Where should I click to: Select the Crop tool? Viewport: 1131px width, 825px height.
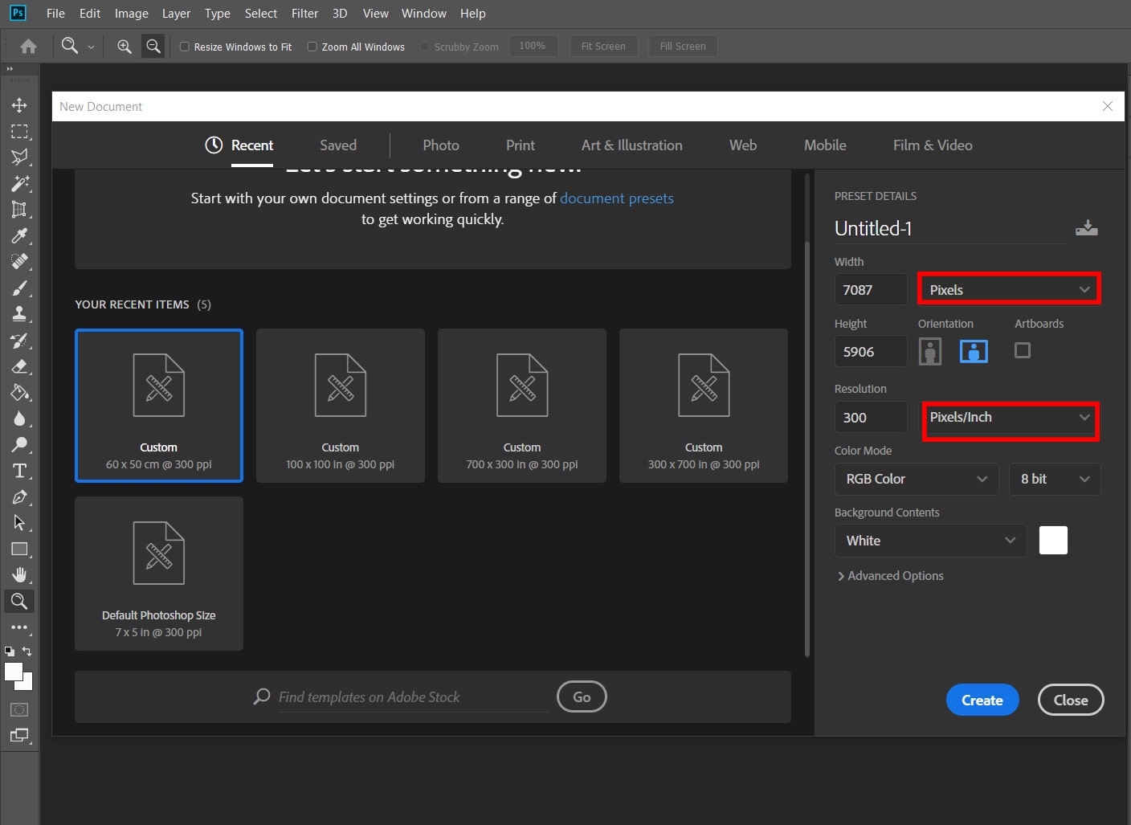[19, 210]
